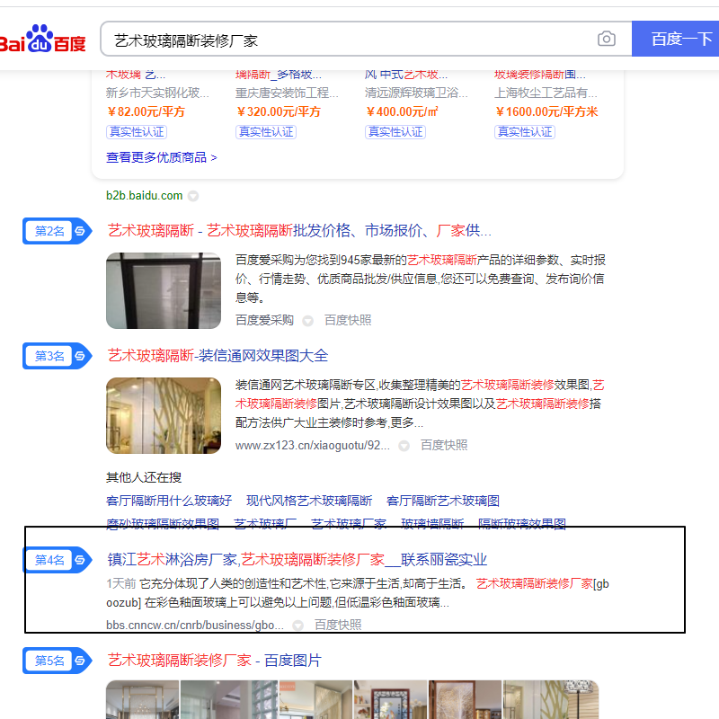Click heading 其他人还在搜
Image resolution: width=719 pixels, height=719 pixels.
pyautogui.click(x=144, y=478)
